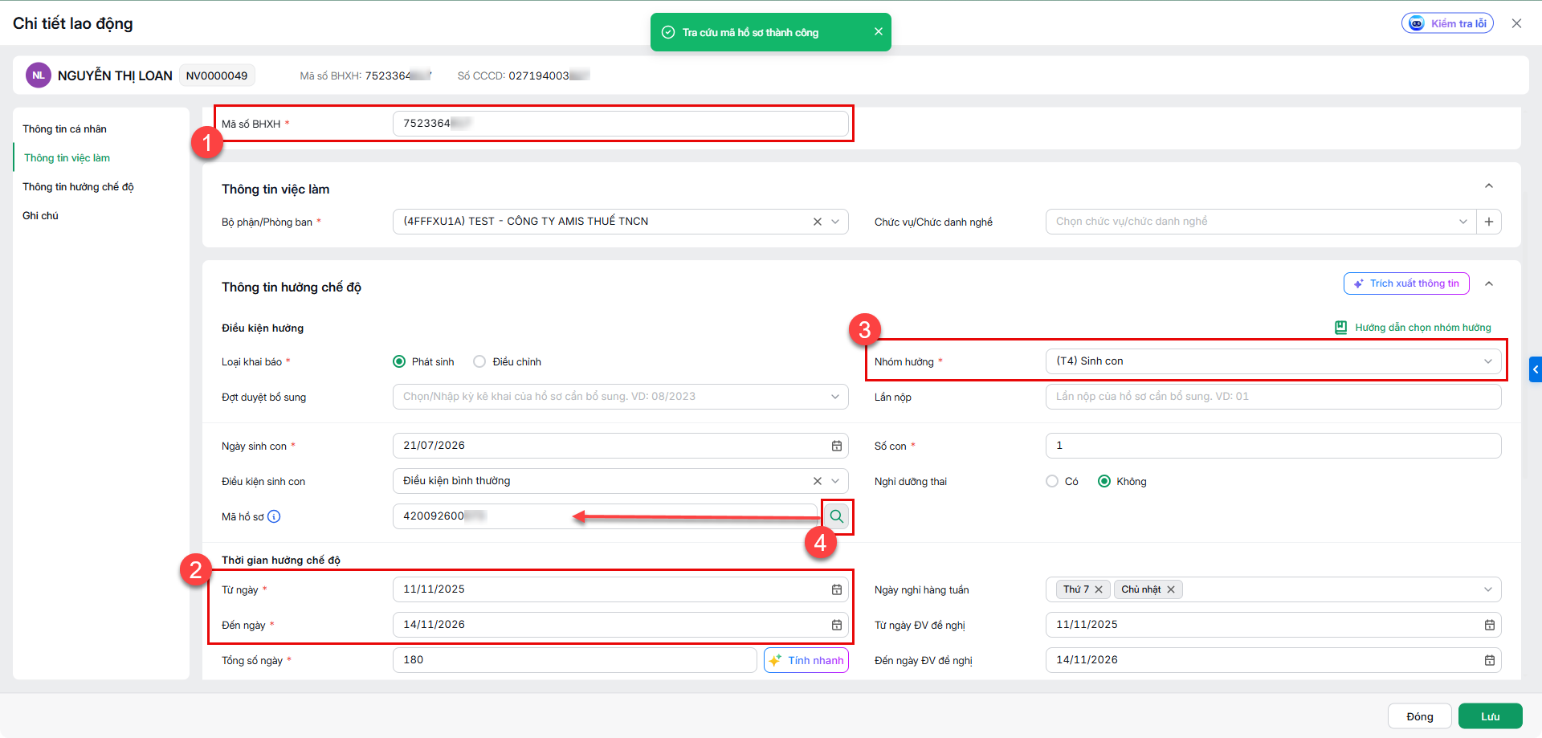The height and width of the screenshot is (738, 1542).
Task: Click the NV0000049 employee code badge
Action: [x=217, y=75]
